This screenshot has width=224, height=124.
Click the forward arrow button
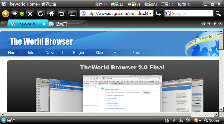(x=15, y=14)
